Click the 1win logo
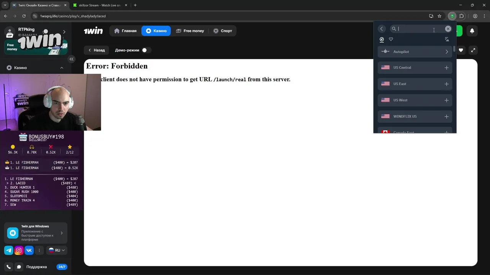Image resolution: width=490 pixels, height=275 pixels. pyautogui.click(x=93, y=31)
